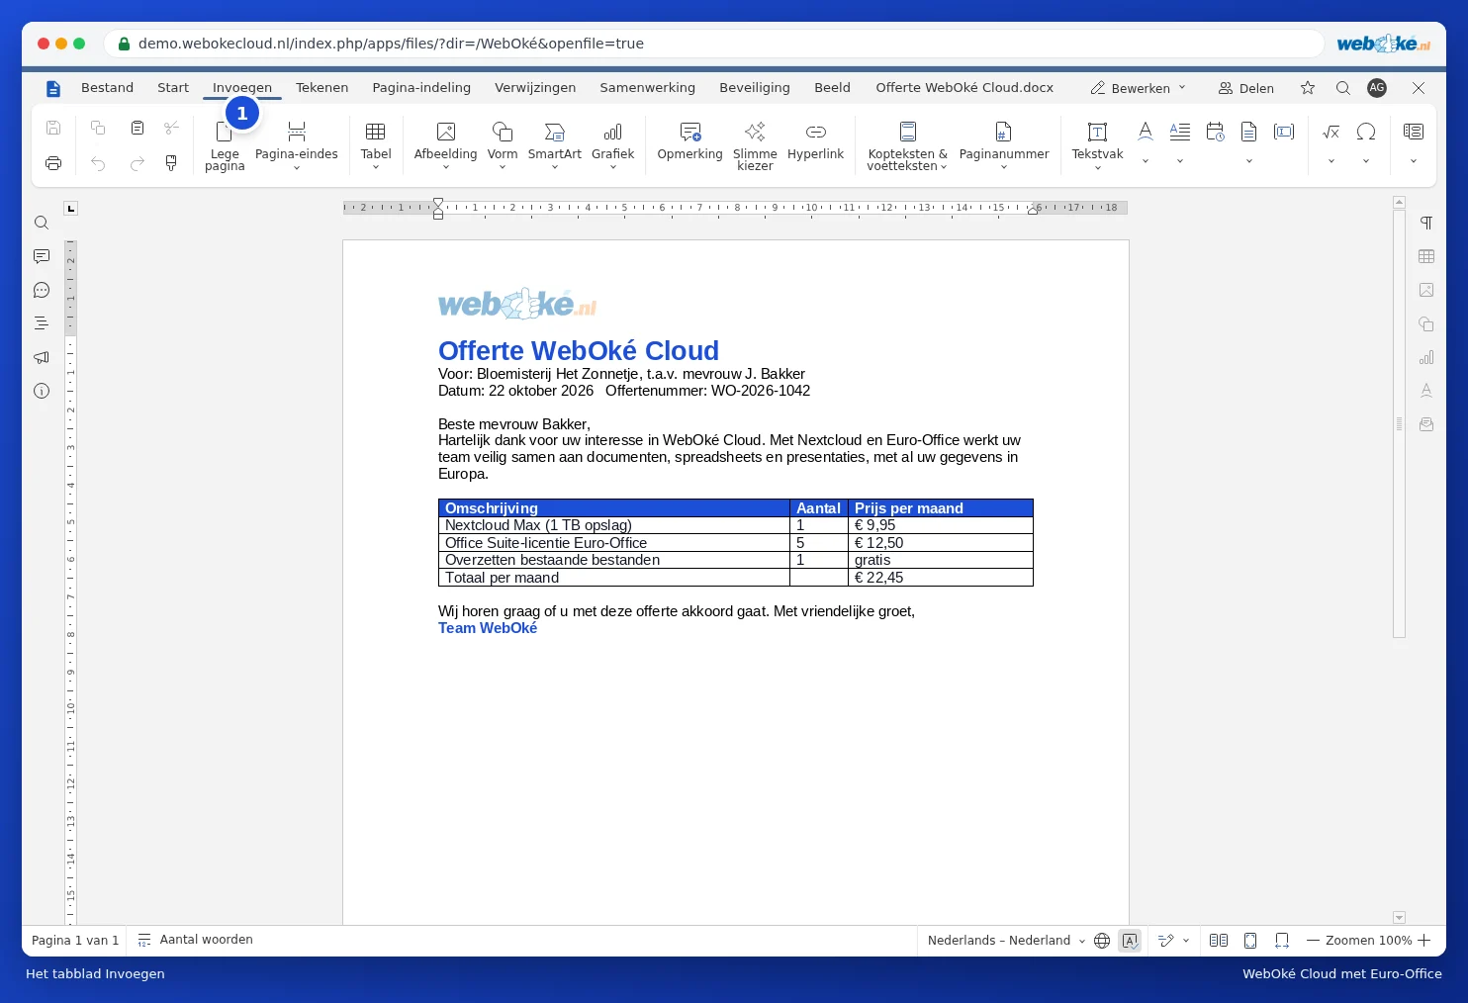Zoom in with the plus button
Screen dimensions: 1468x1003
(1424, 941)
